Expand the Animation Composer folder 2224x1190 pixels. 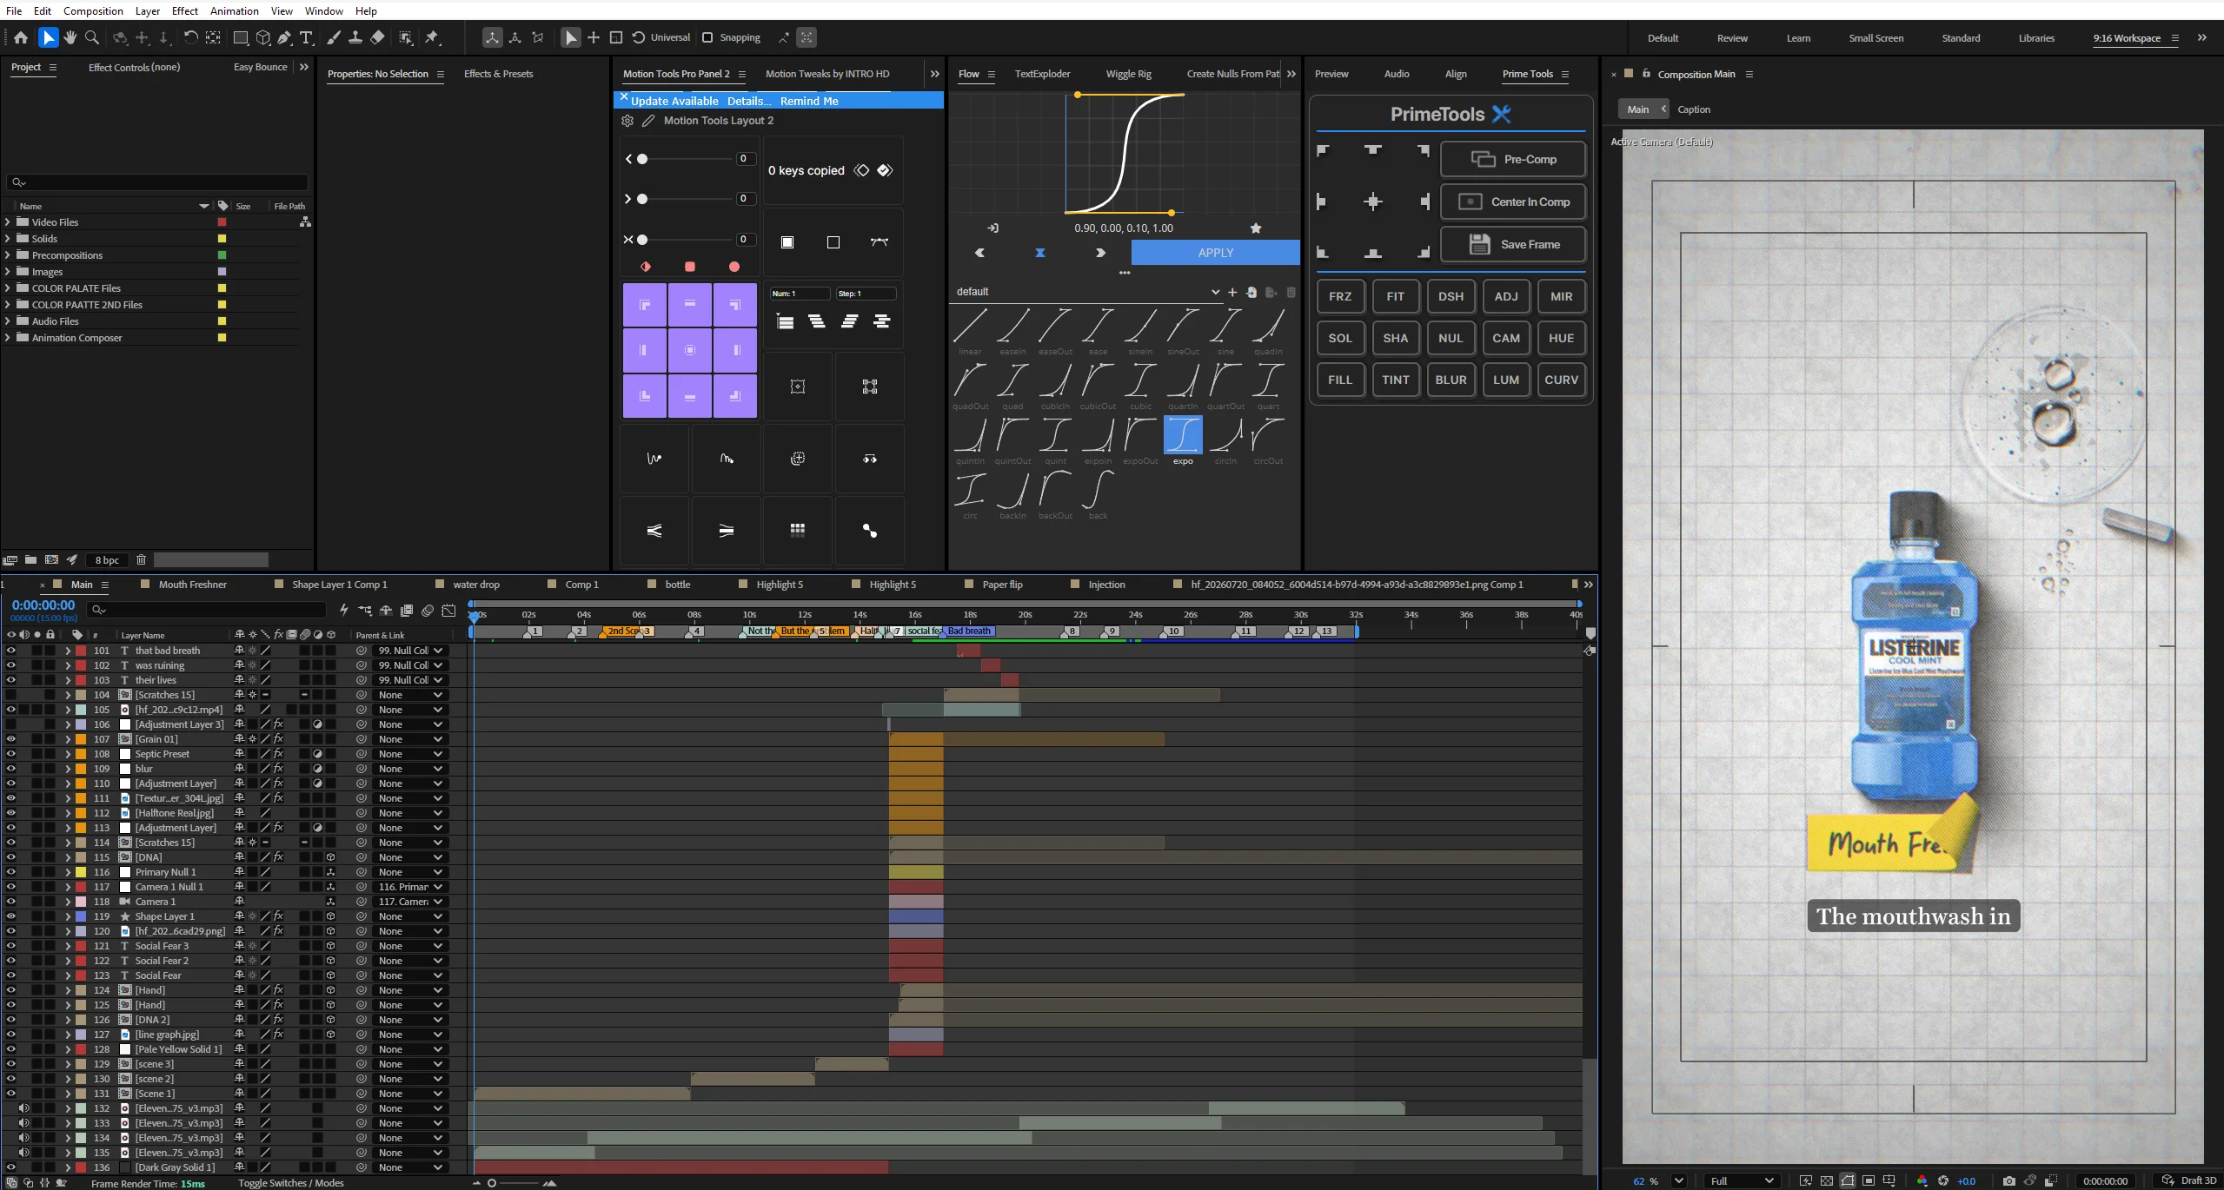[8, 338]
